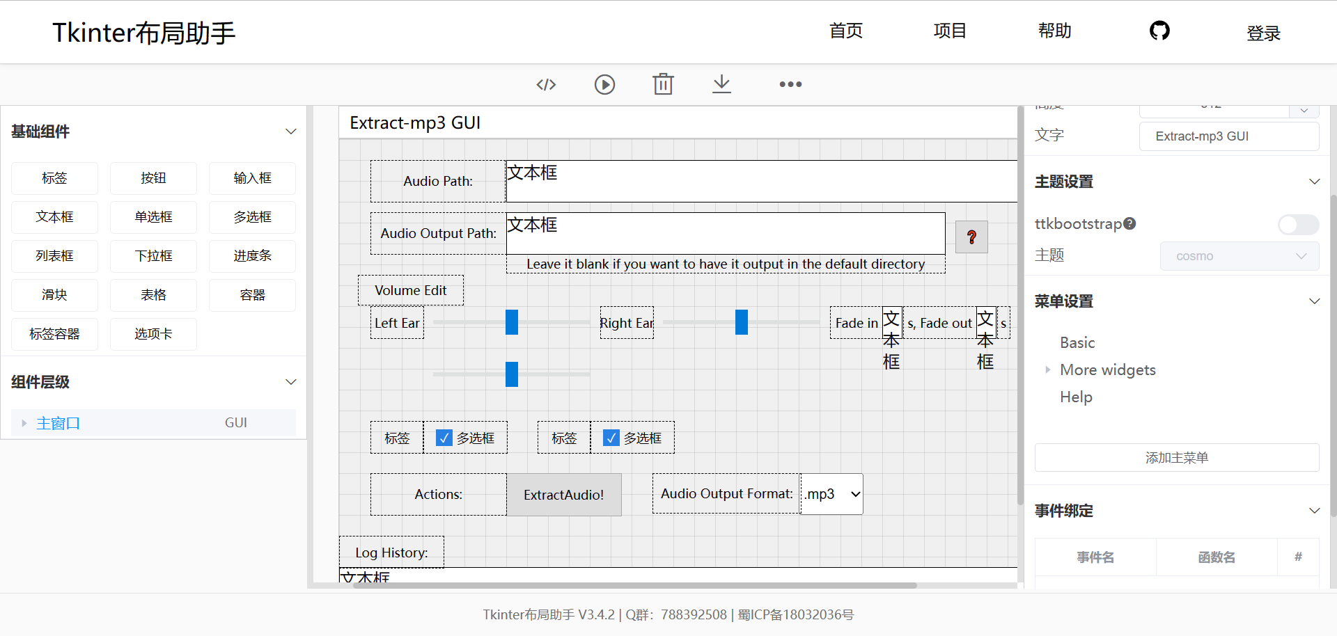Go to 首页 in the navigation
The image size is (1337, 636).
tap(846, 31)
